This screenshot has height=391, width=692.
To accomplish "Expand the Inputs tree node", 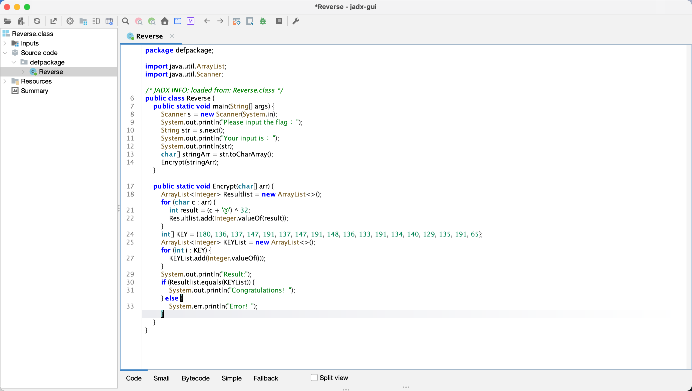I will pos(5,43).
